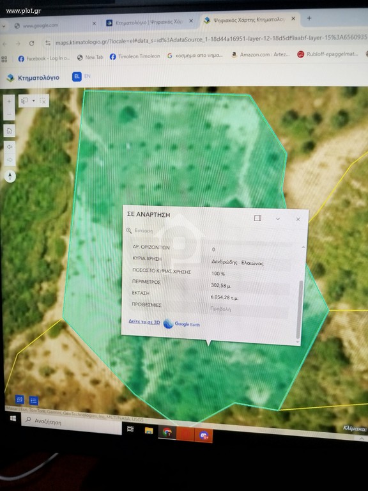Reset map orientation with compass button

click(x=10, y=176)
